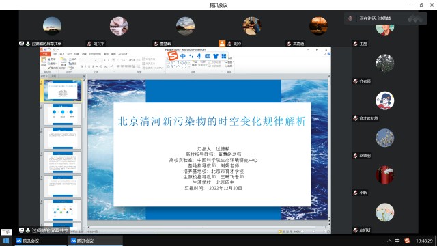
Task: Click 小耿's red avatar
Action: tap(385, 175)
